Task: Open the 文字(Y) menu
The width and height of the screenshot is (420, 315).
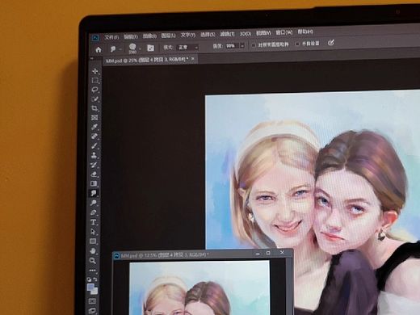Action: coord(187,35)
